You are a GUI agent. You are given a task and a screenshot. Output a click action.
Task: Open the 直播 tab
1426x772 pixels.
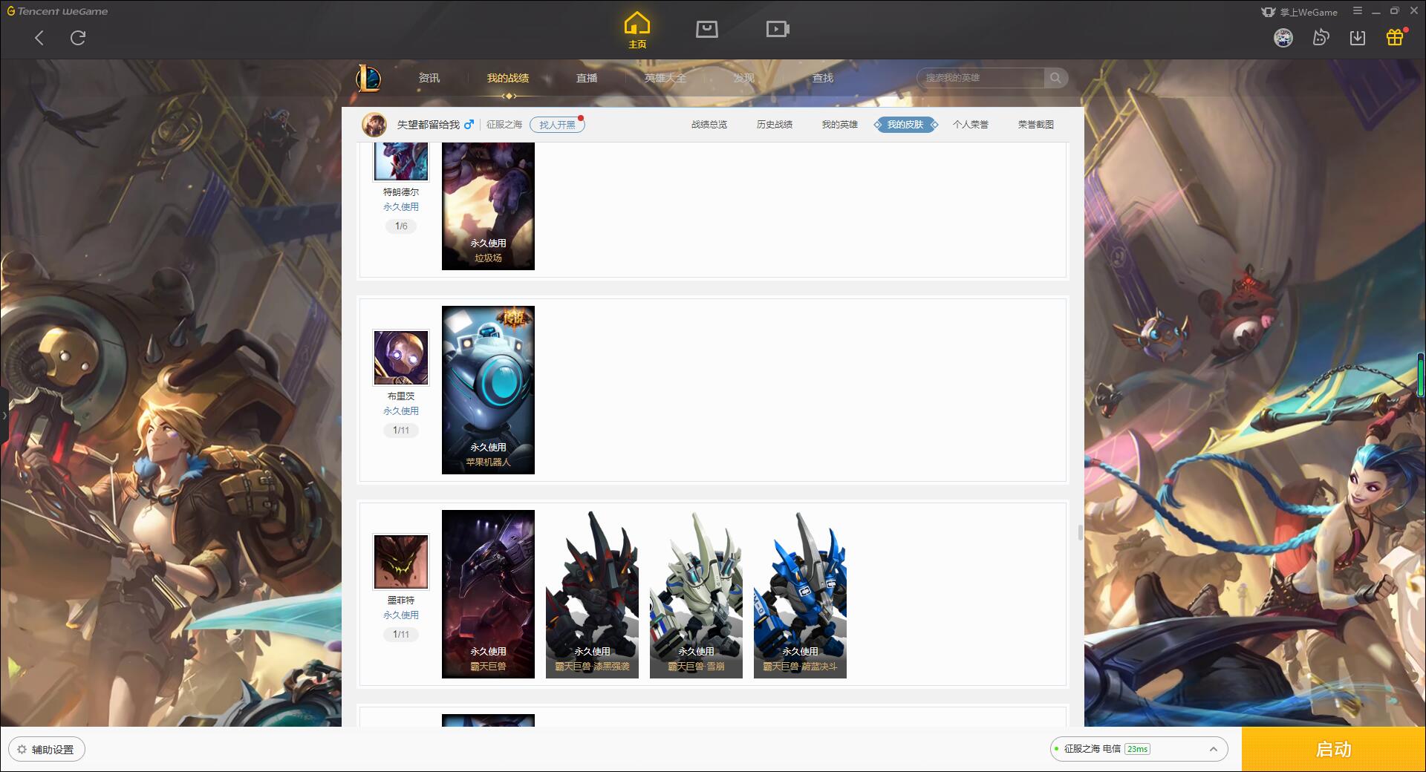click(x=587, y=78)
